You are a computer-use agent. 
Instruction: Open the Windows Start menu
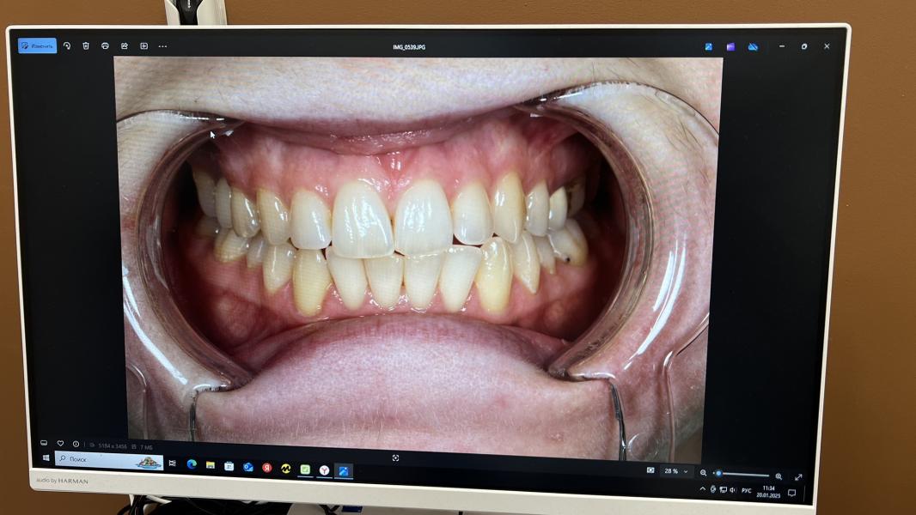46,457
